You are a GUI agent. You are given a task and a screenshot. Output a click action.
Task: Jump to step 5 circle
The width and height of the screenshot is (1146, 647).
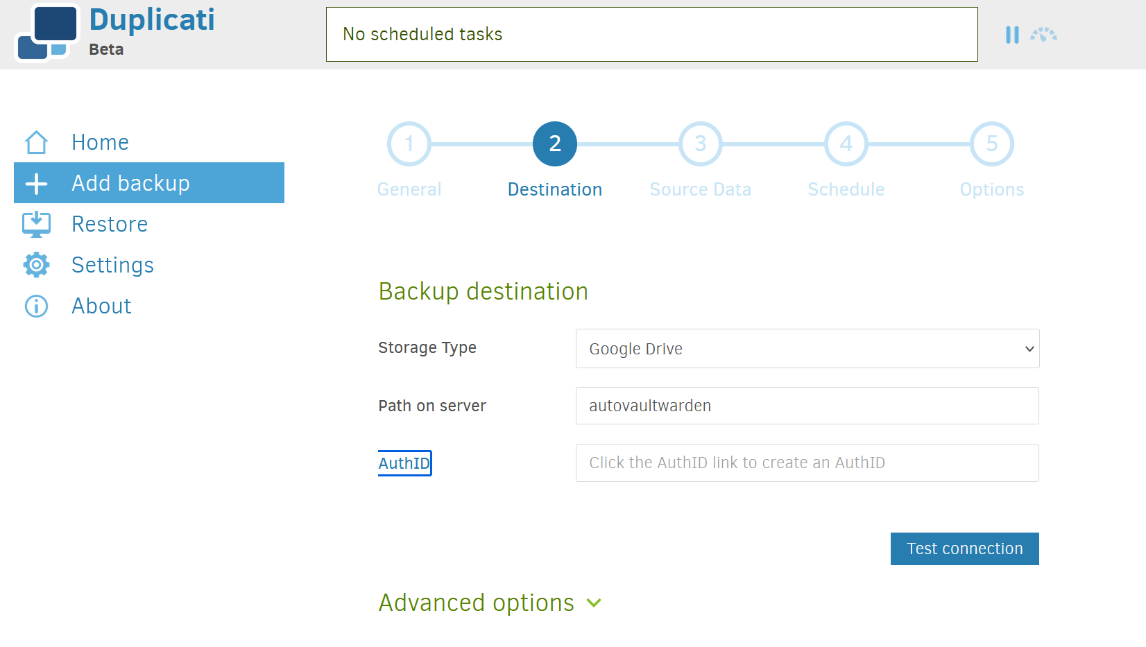(992, 144)
